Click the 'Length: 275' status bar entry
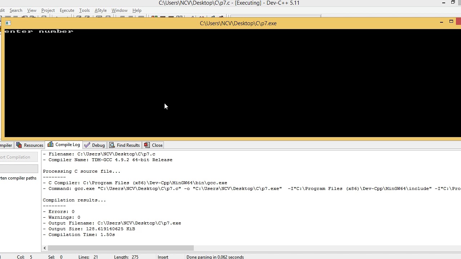 pos(126,257)
